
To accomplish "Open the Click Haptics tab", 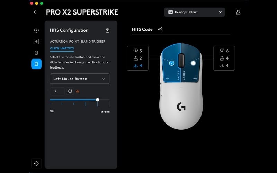I will (62, 48).
